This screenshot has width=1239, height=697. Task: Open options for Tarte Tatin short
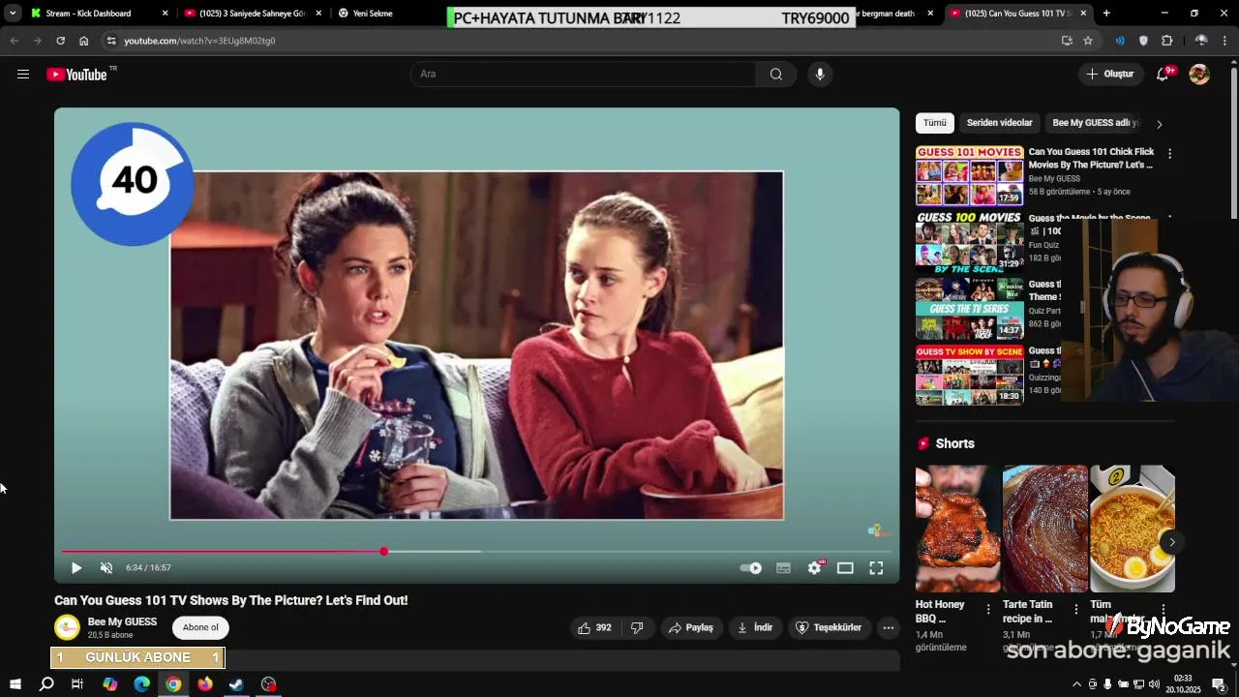[x=1075, y=609]
